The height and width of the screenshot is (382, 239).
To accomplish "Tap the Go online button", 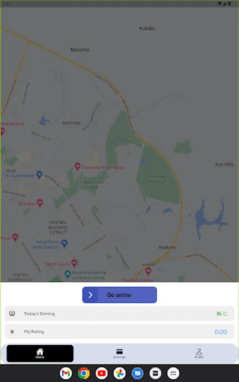I will pos(119,295).
